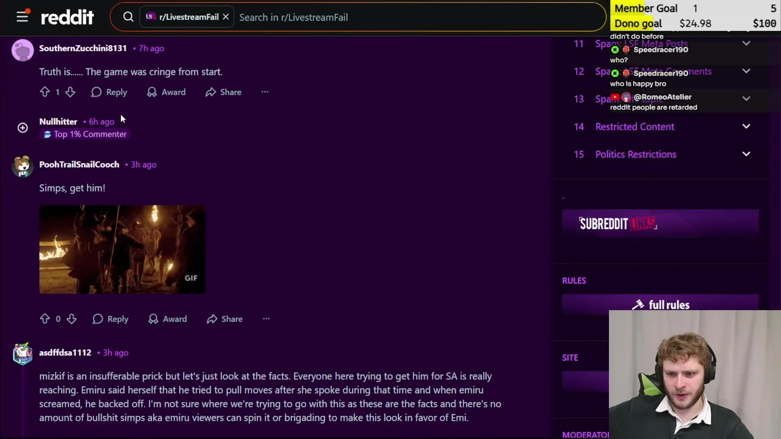The height and width of the screenshot is (439, 781).
Task: Upvote PoohTrailSnailCooch's comment
Action: (45, 319)
